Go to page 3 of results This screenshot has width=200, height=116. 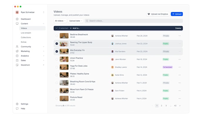pos(166,106)
